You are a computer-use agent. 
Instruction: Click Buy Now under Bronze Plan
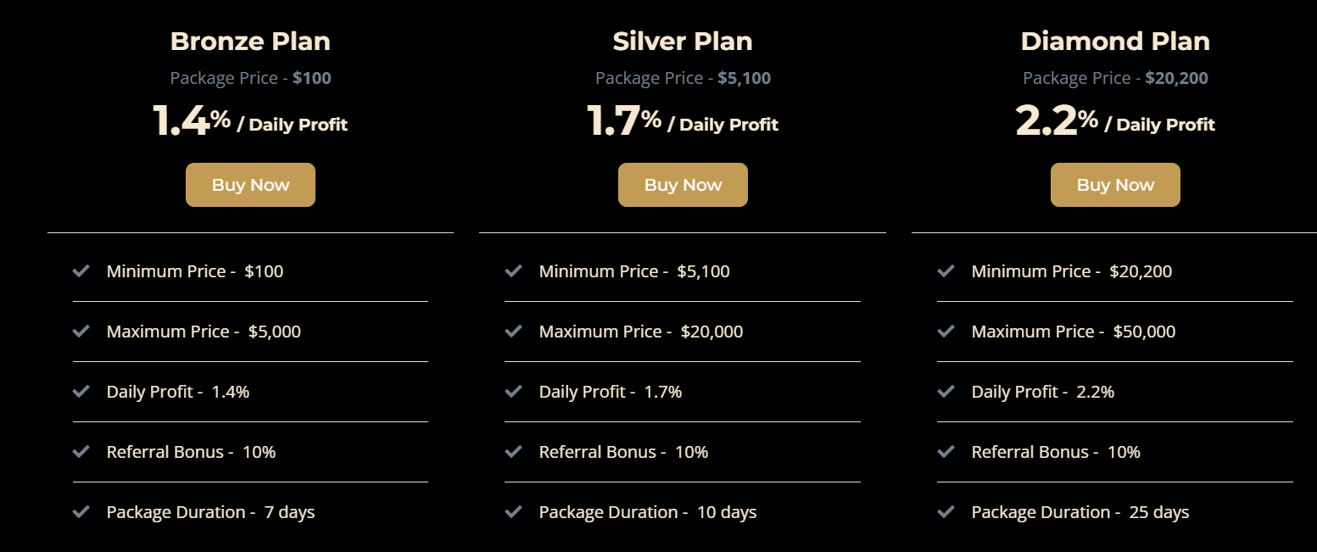tap(250, 185)
